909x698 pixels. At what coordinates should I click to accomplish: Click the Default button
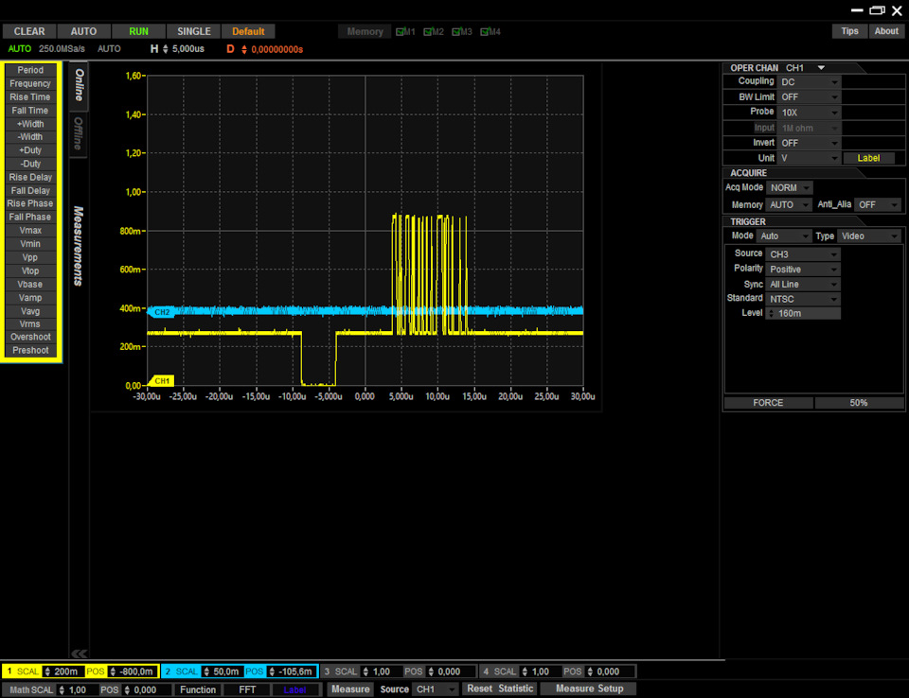[248, 31]
